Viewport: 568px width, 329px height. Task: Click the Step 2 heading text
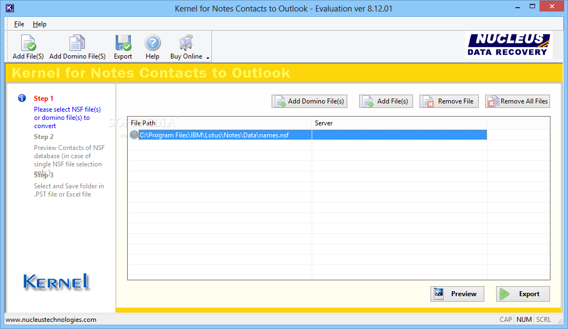pyautogui.click(x=43, y=137)
